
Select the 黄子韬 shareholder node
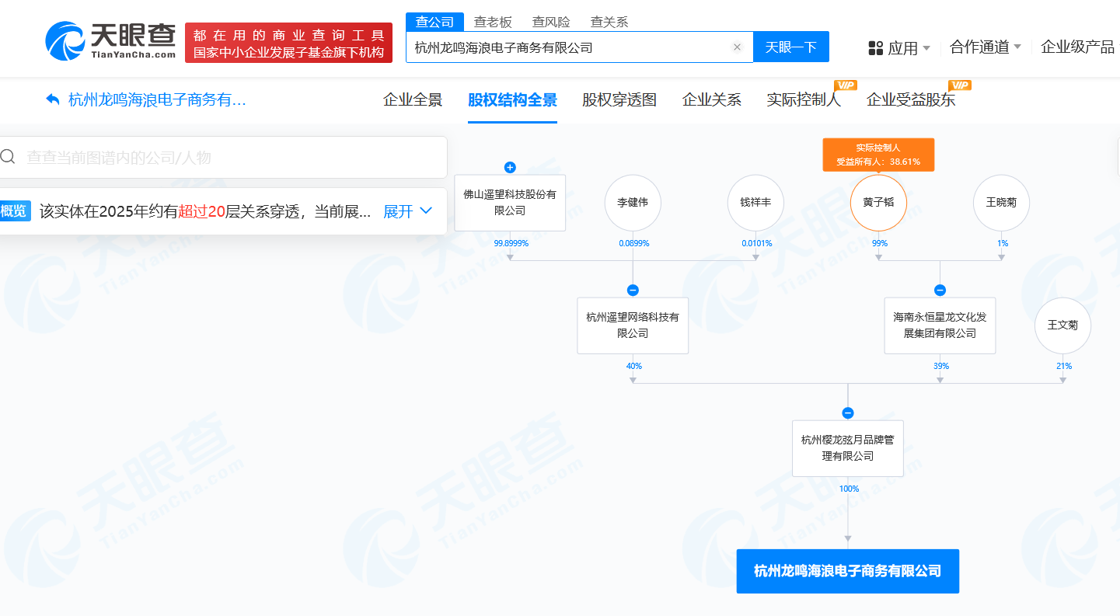coord(878,203)
